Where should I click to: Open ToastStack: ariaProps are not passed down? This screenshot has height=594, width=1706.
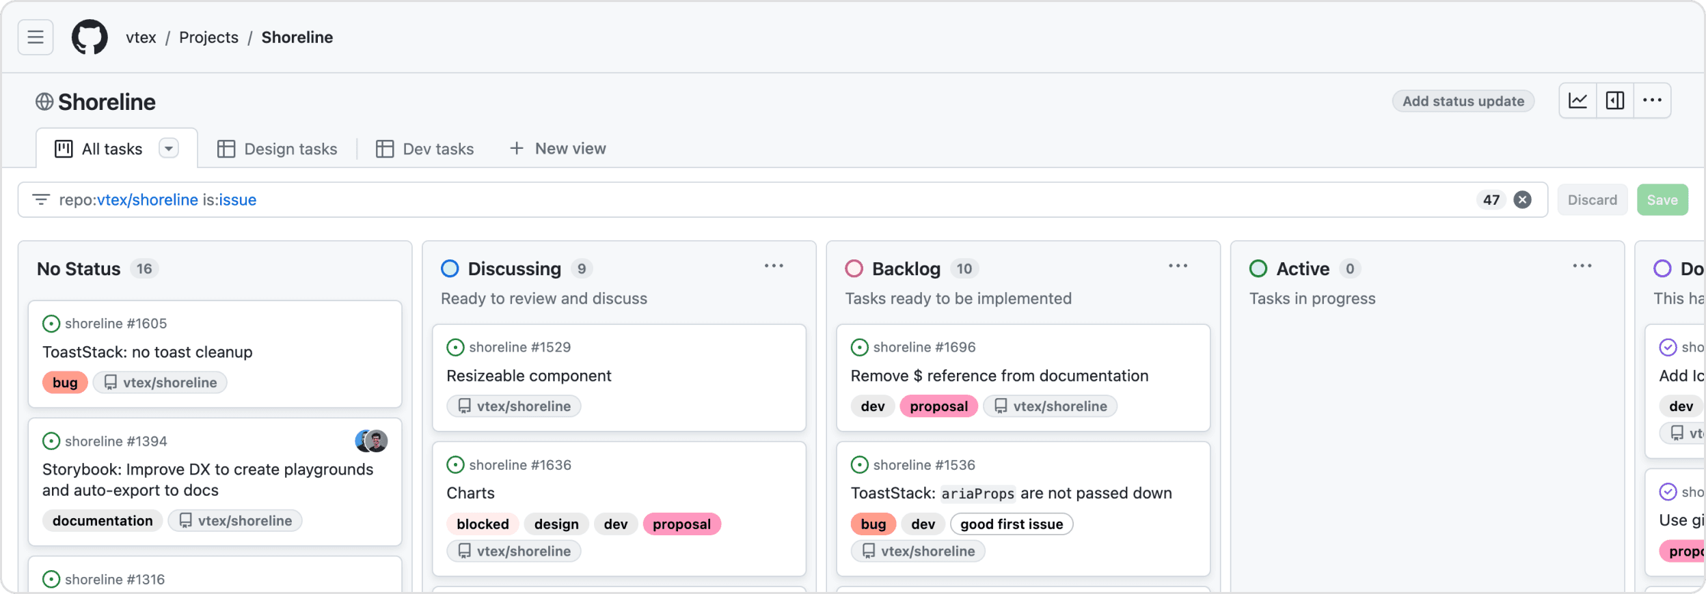[x=1011, y=493]
